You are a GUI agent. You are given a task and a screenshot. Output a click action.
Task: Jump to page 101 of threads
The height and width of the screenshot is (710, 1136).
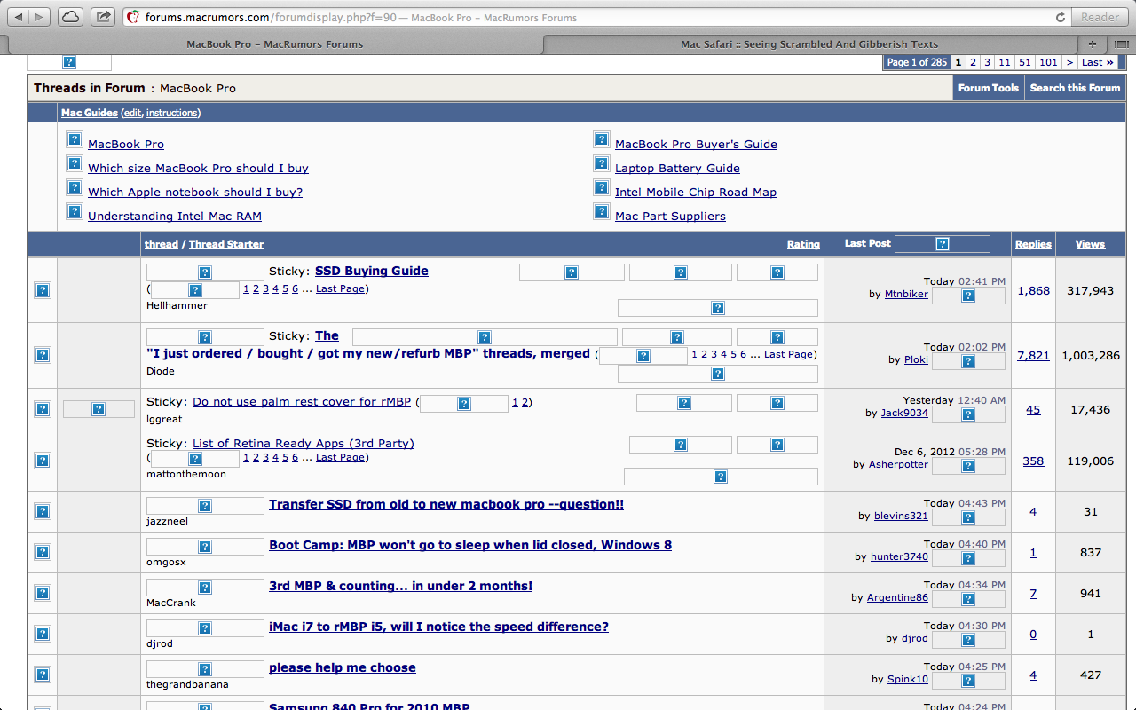click(x=1048, y=62)
